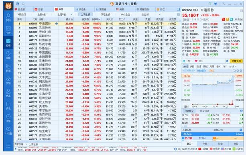
Task: Click the yellow 快捷交易 button
Action: [236, 61]
